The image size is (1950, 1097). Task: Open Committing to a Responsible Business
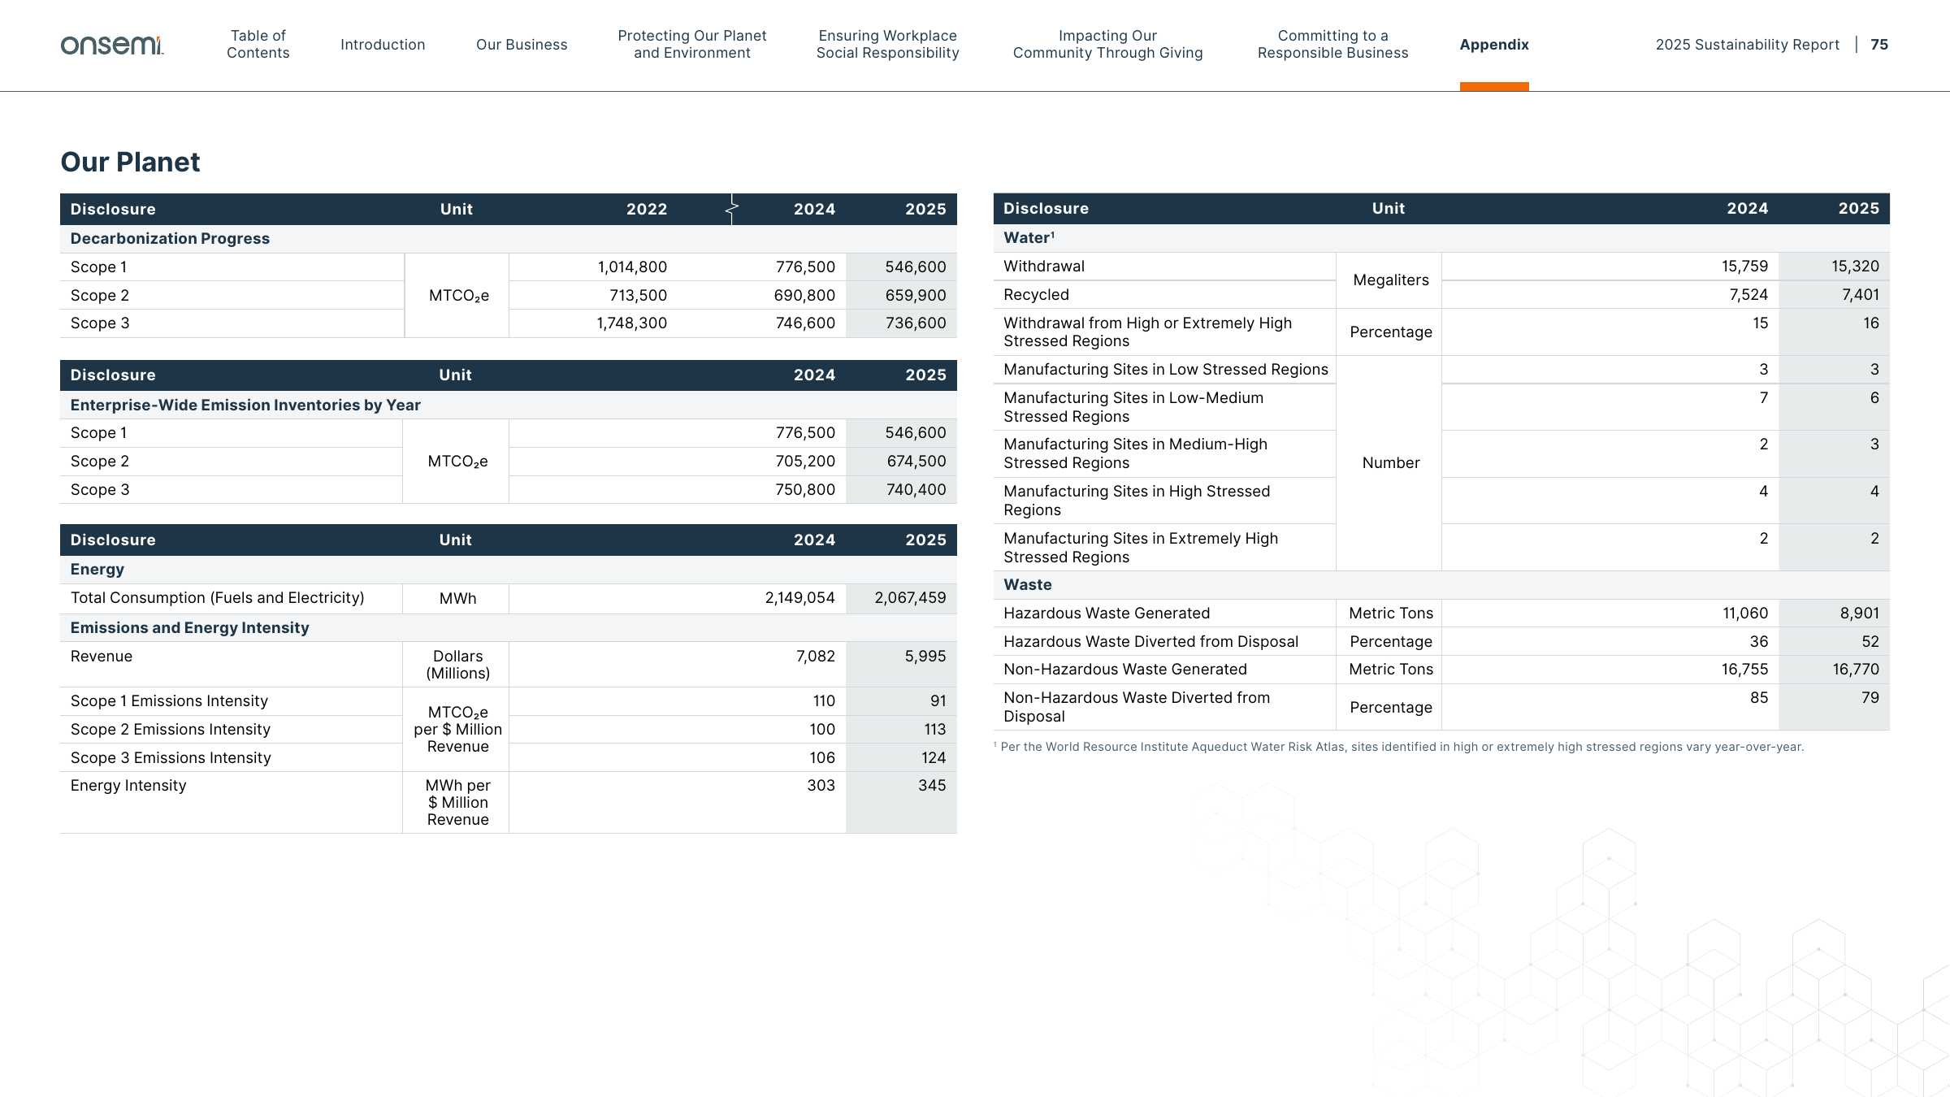(x=1332, y=45)
